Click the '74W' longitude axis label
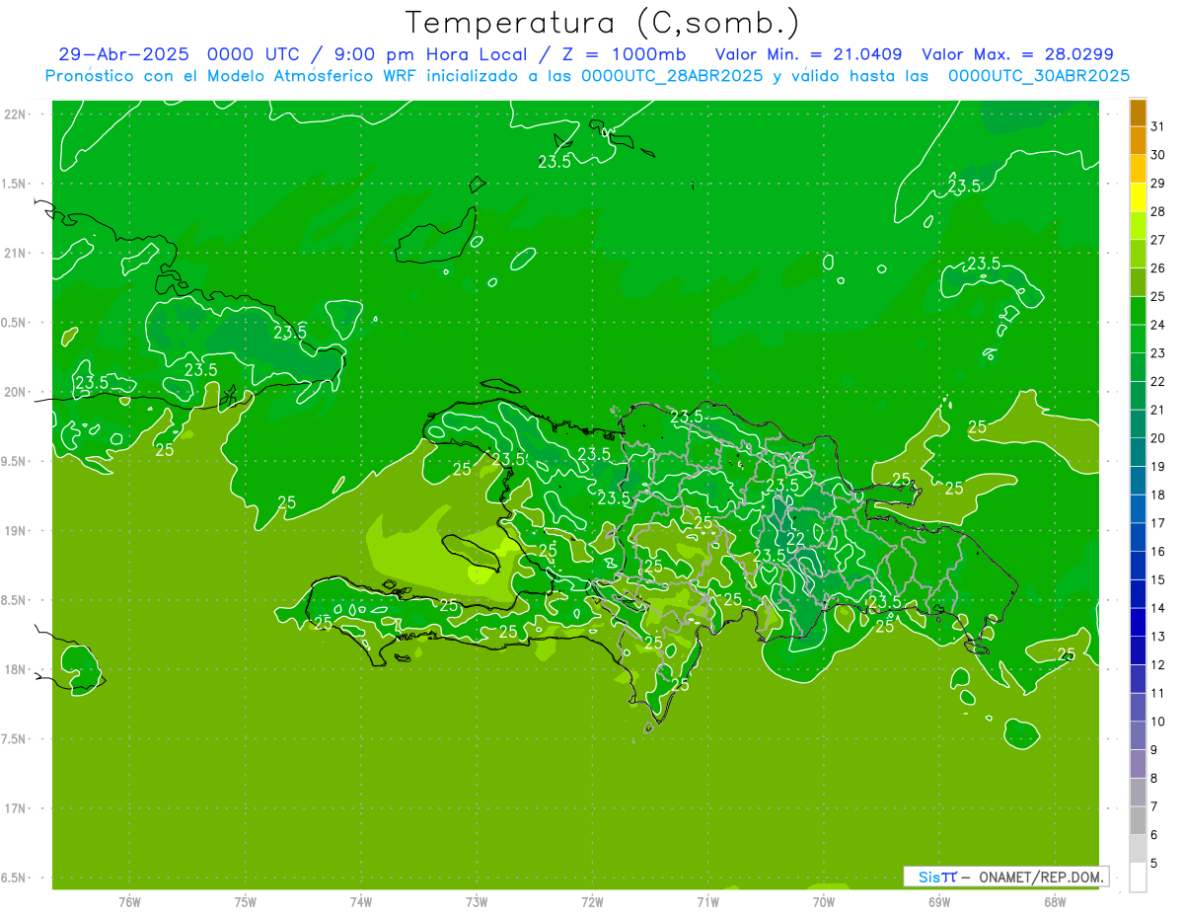This screenshot has width=1184, height=915. tap(361, 902)
